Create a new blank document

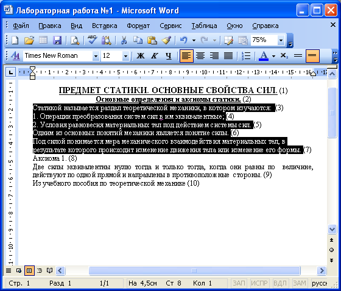tap(15, 40)
